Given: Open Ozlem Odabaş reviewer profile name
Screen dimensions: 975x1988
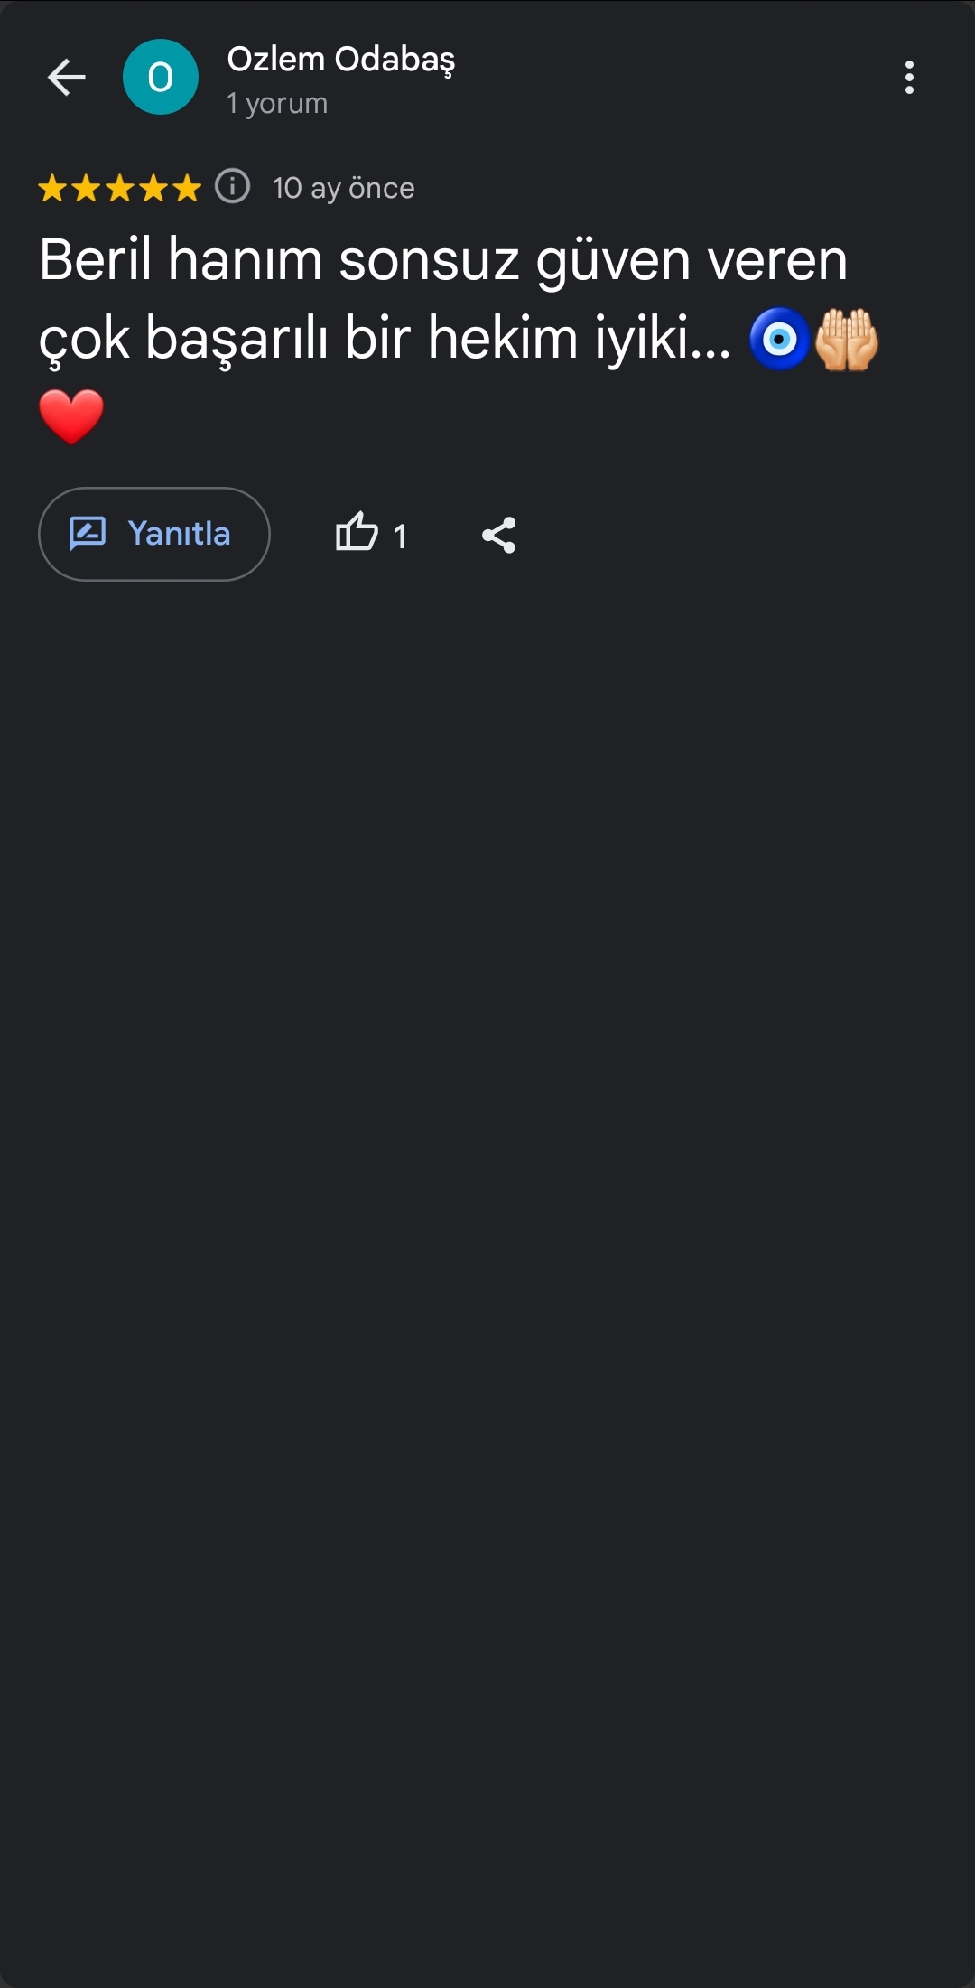Looking at the screenshot, I should (340, 60).
